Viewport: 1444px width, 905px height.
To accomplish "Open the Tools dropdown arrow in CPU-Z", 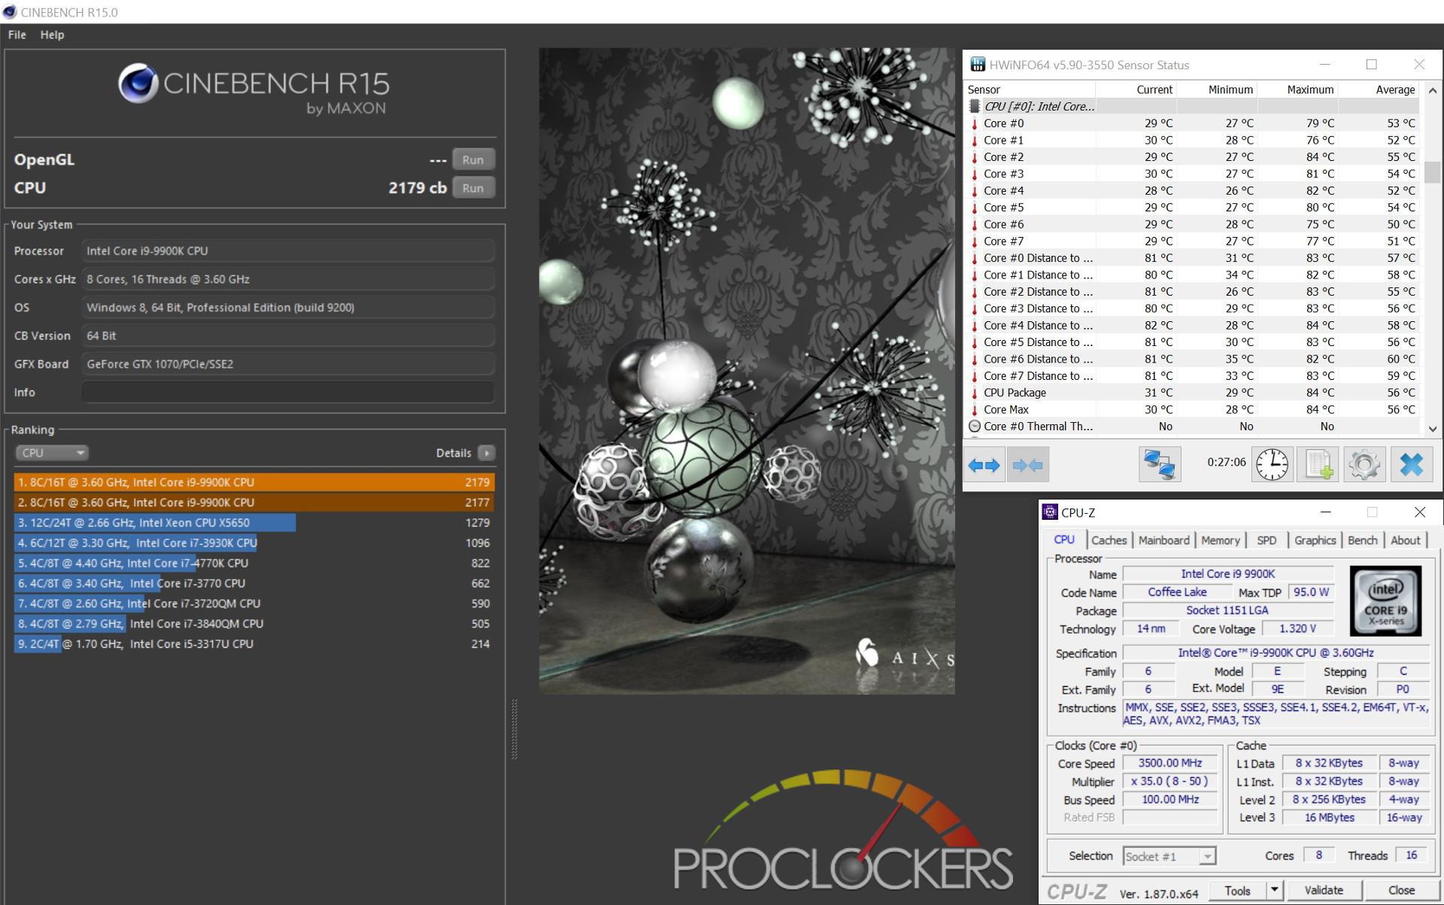I will (1274, 891).
